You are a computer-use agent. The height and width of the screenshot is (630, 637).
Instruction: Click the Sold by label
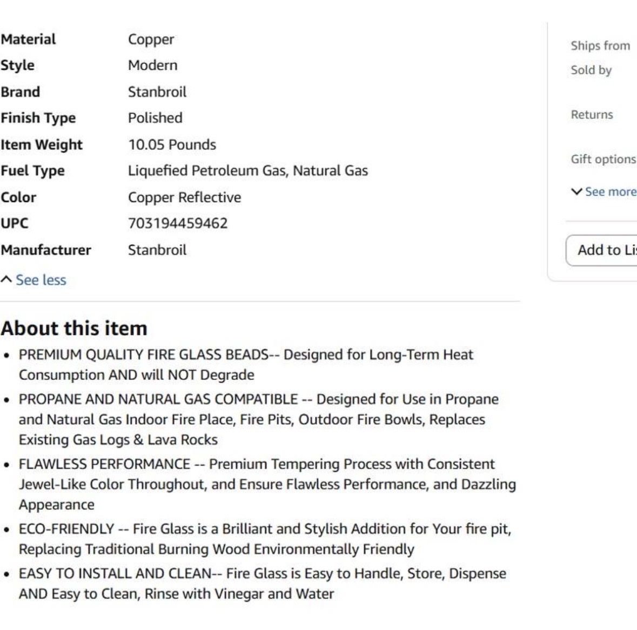point(591,70)
